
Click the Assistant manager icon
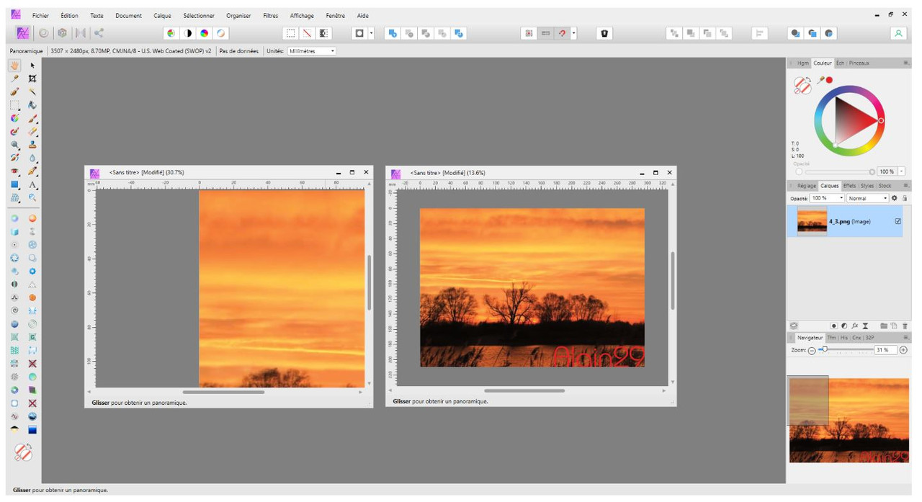tap(604, 33)
